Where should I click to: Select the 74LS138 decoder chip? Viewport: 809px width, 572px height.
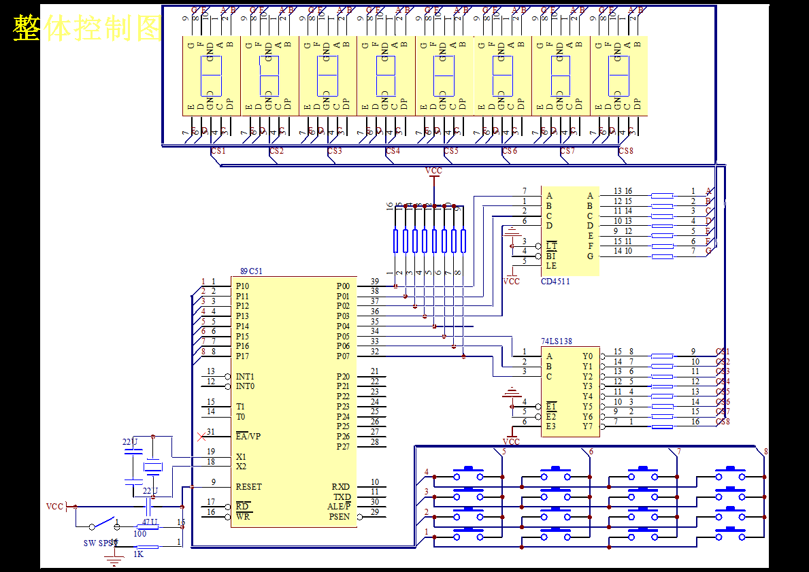tap(569, 392)
